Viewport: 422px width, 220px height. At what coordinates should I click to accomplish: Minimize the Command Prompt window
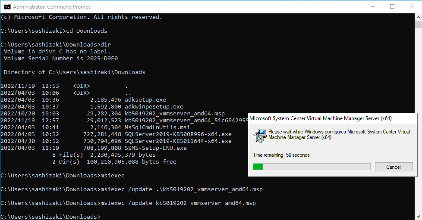tap(373, 7)
